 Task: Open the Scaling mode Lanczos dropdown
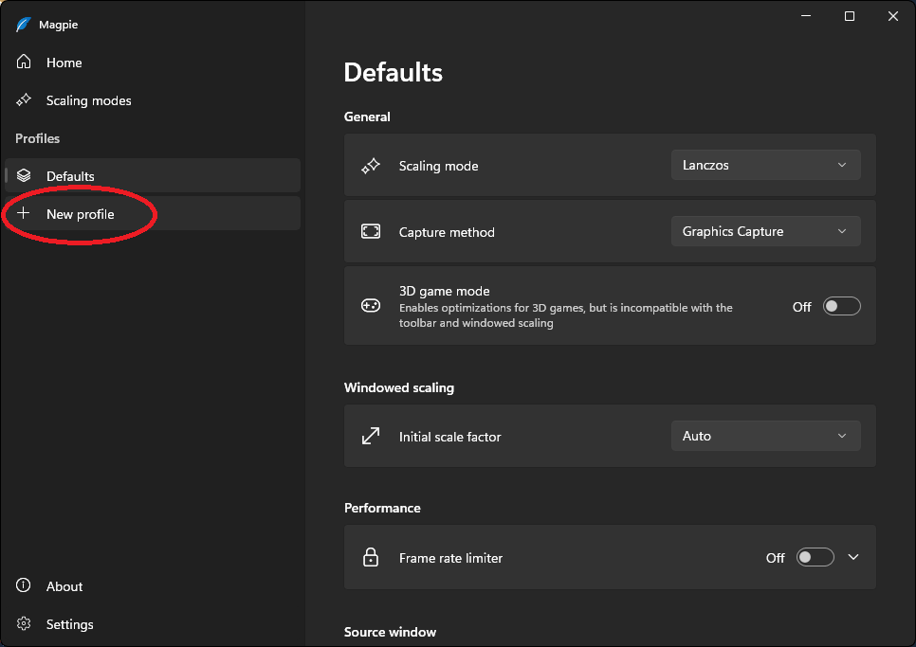point(765,166)
